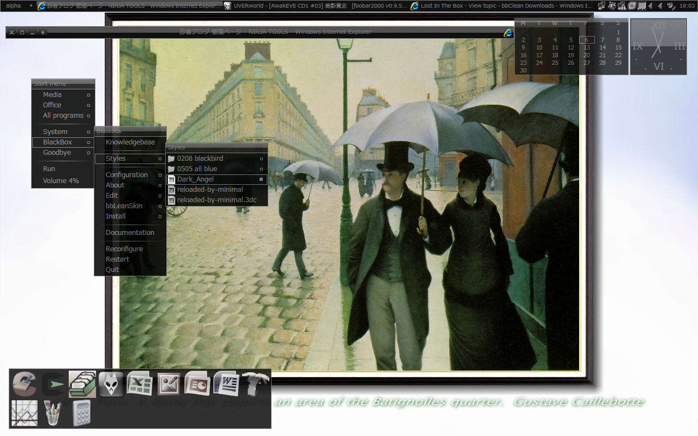698x436 pixels.
Task: Click the network computers tray icon
Action: click(x=602, y=5)
